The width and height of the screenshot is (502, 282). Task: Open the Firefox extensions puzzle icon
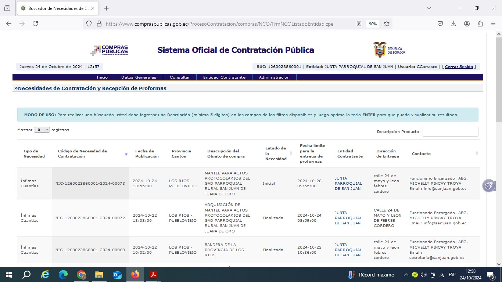[x=480, y=23]
